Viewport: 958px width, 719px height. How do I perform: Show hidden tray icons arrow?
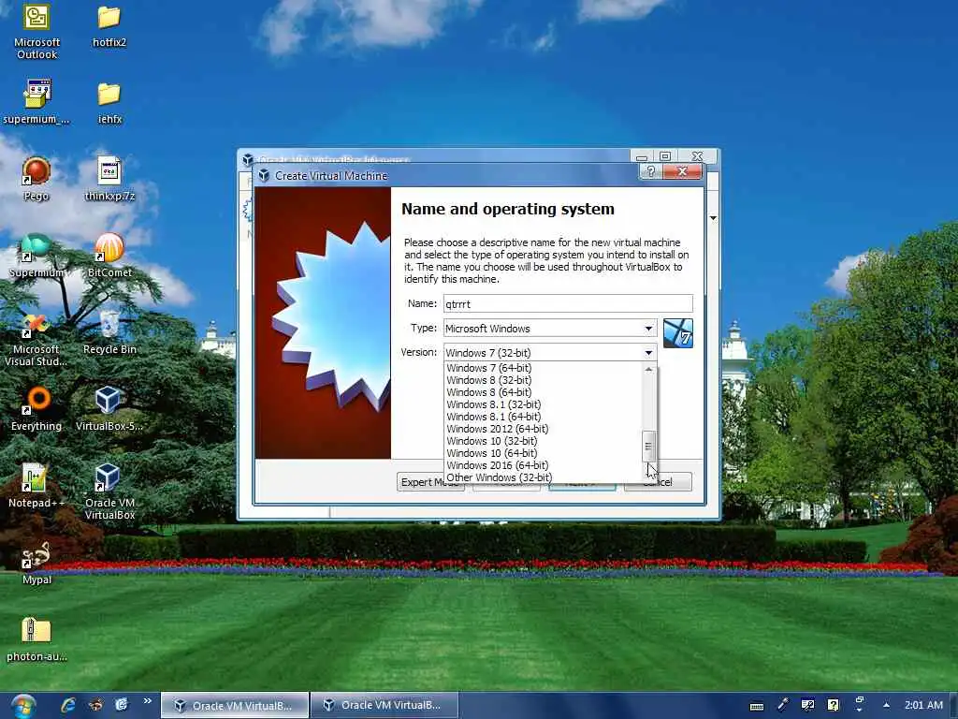pyautogui.click(x=886, y=705)
